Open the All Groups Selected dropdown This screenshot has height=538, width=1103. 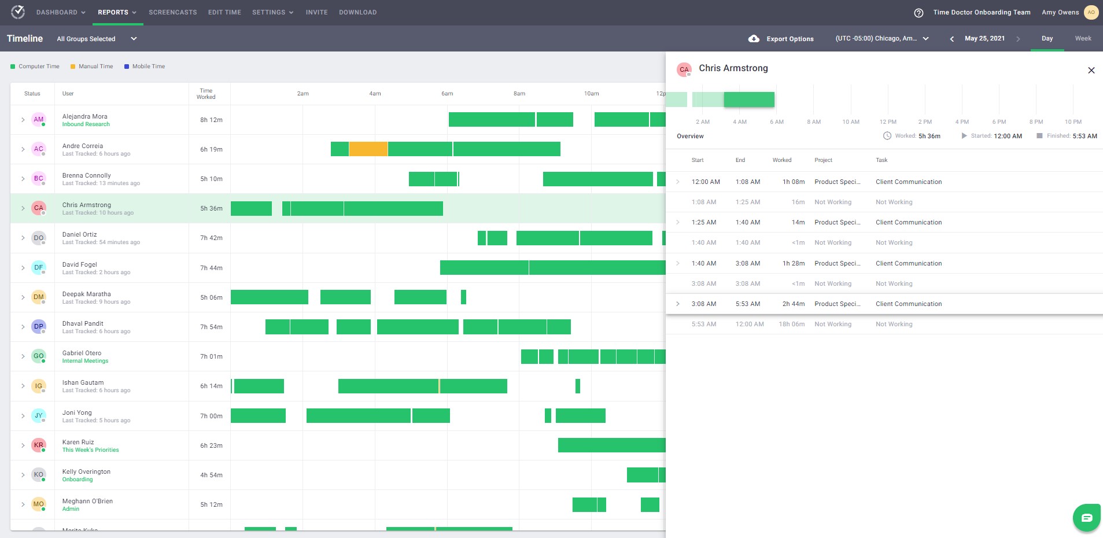97,39
